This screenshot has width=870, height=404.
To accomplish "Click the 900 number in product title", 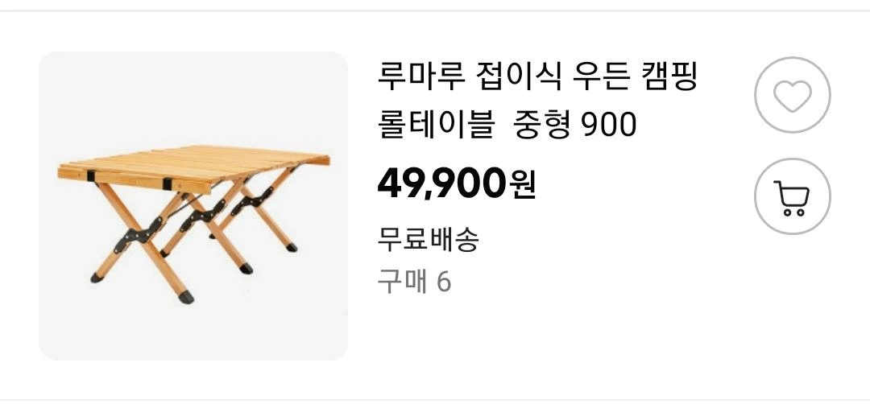I will 608,126.
